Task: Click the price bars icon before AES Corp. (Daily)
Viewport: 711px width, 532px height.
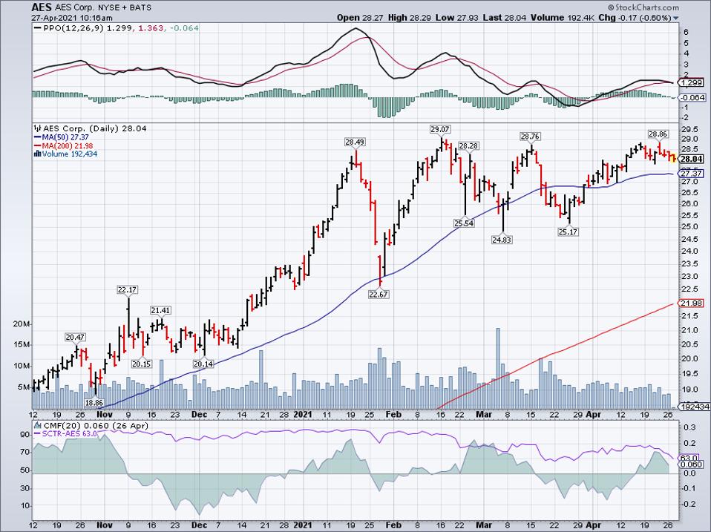Action: 37,128
